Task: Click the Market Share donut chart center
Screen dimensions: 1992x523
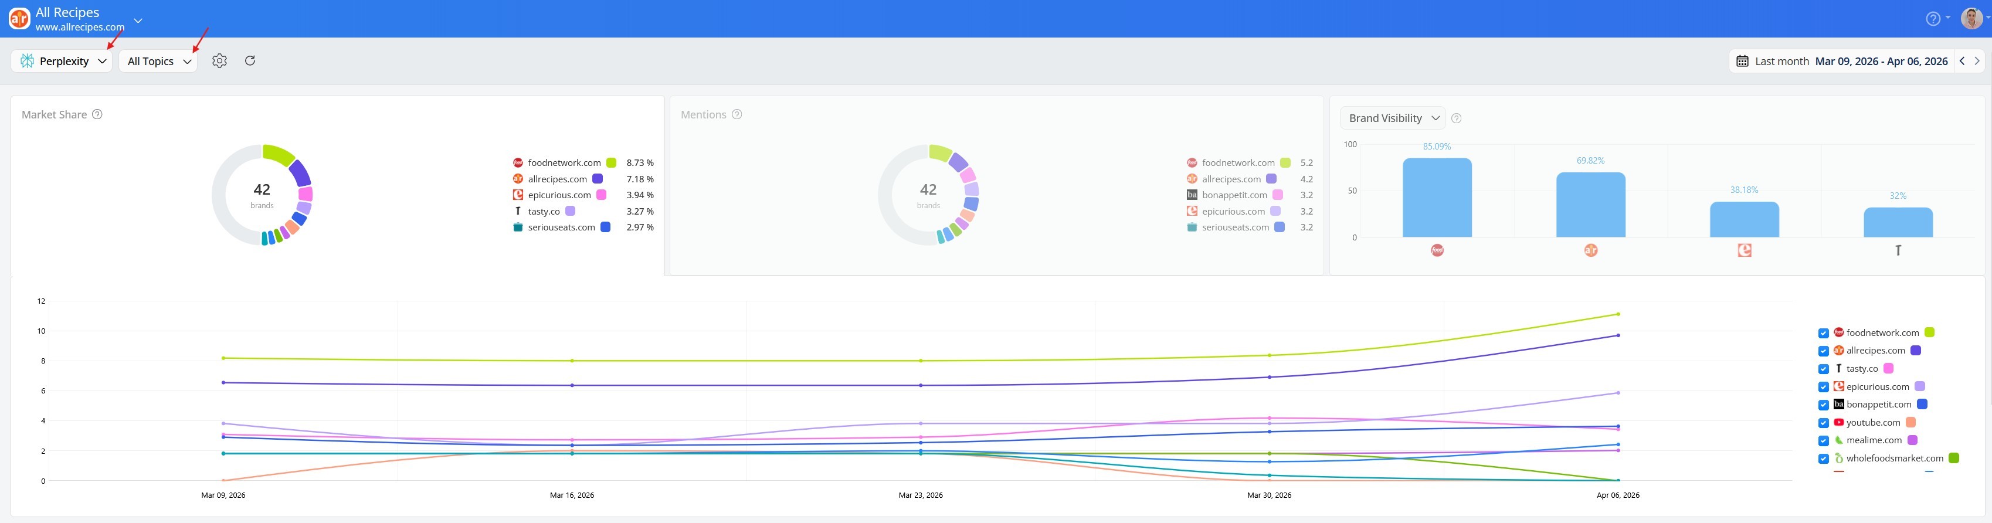Action: pyautogui.click(x=262, y=195)
